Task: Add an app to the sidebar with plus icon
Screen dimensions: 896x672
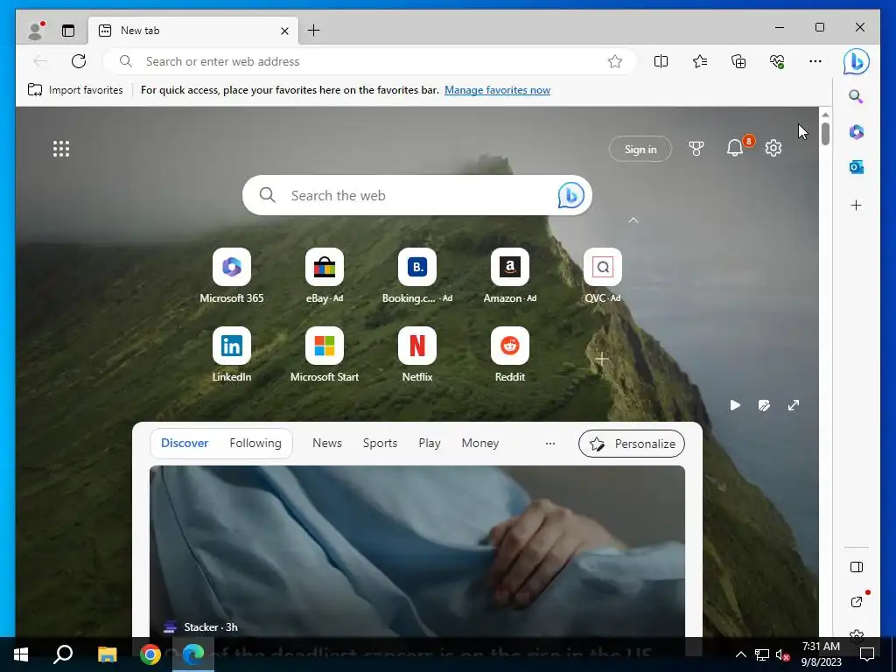Action: [856, 205]
